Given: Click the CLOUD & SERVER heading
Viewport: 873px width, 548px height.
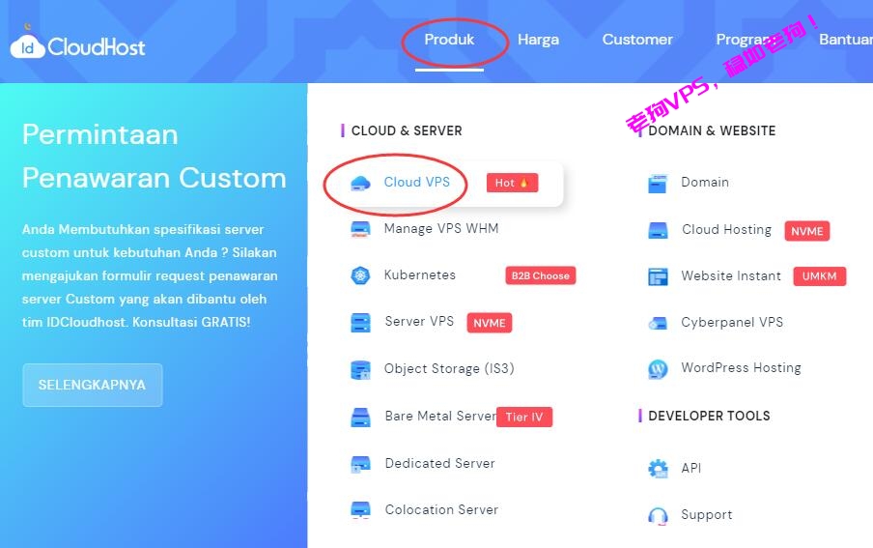Looking at the screenshot, I should point(407,131).
